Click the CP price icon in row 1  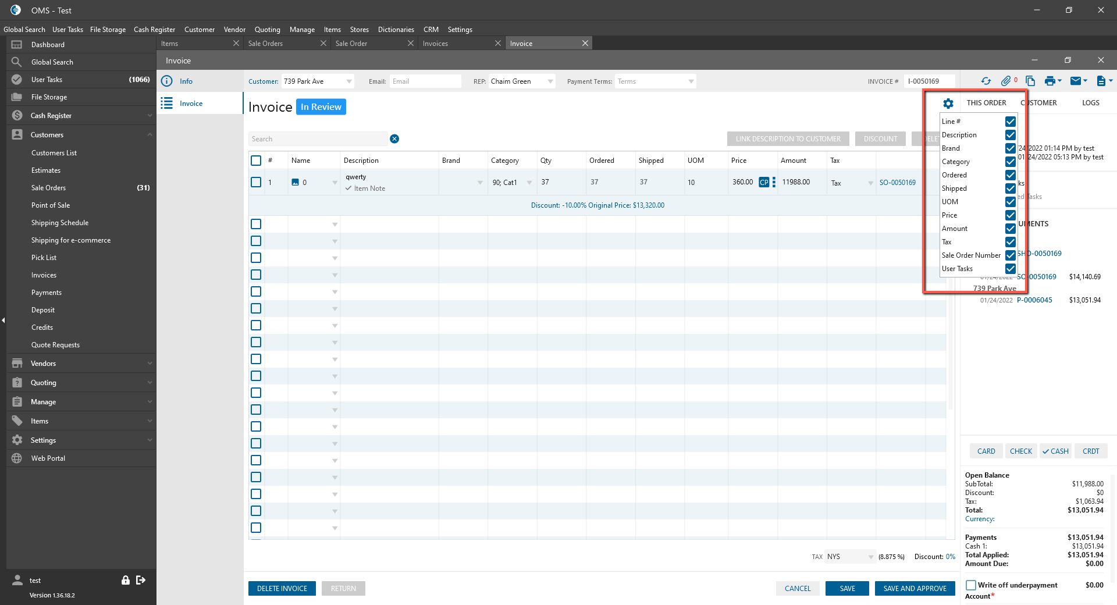764,183
